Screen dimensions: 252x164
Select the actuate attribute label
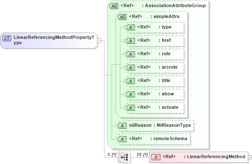click(170, 107)
